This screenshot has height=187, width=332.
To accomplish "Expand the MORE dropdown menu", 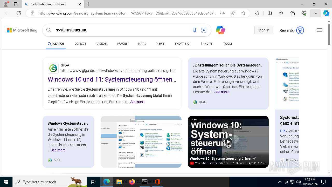I will pyautogui.click(x=206, y=44).
